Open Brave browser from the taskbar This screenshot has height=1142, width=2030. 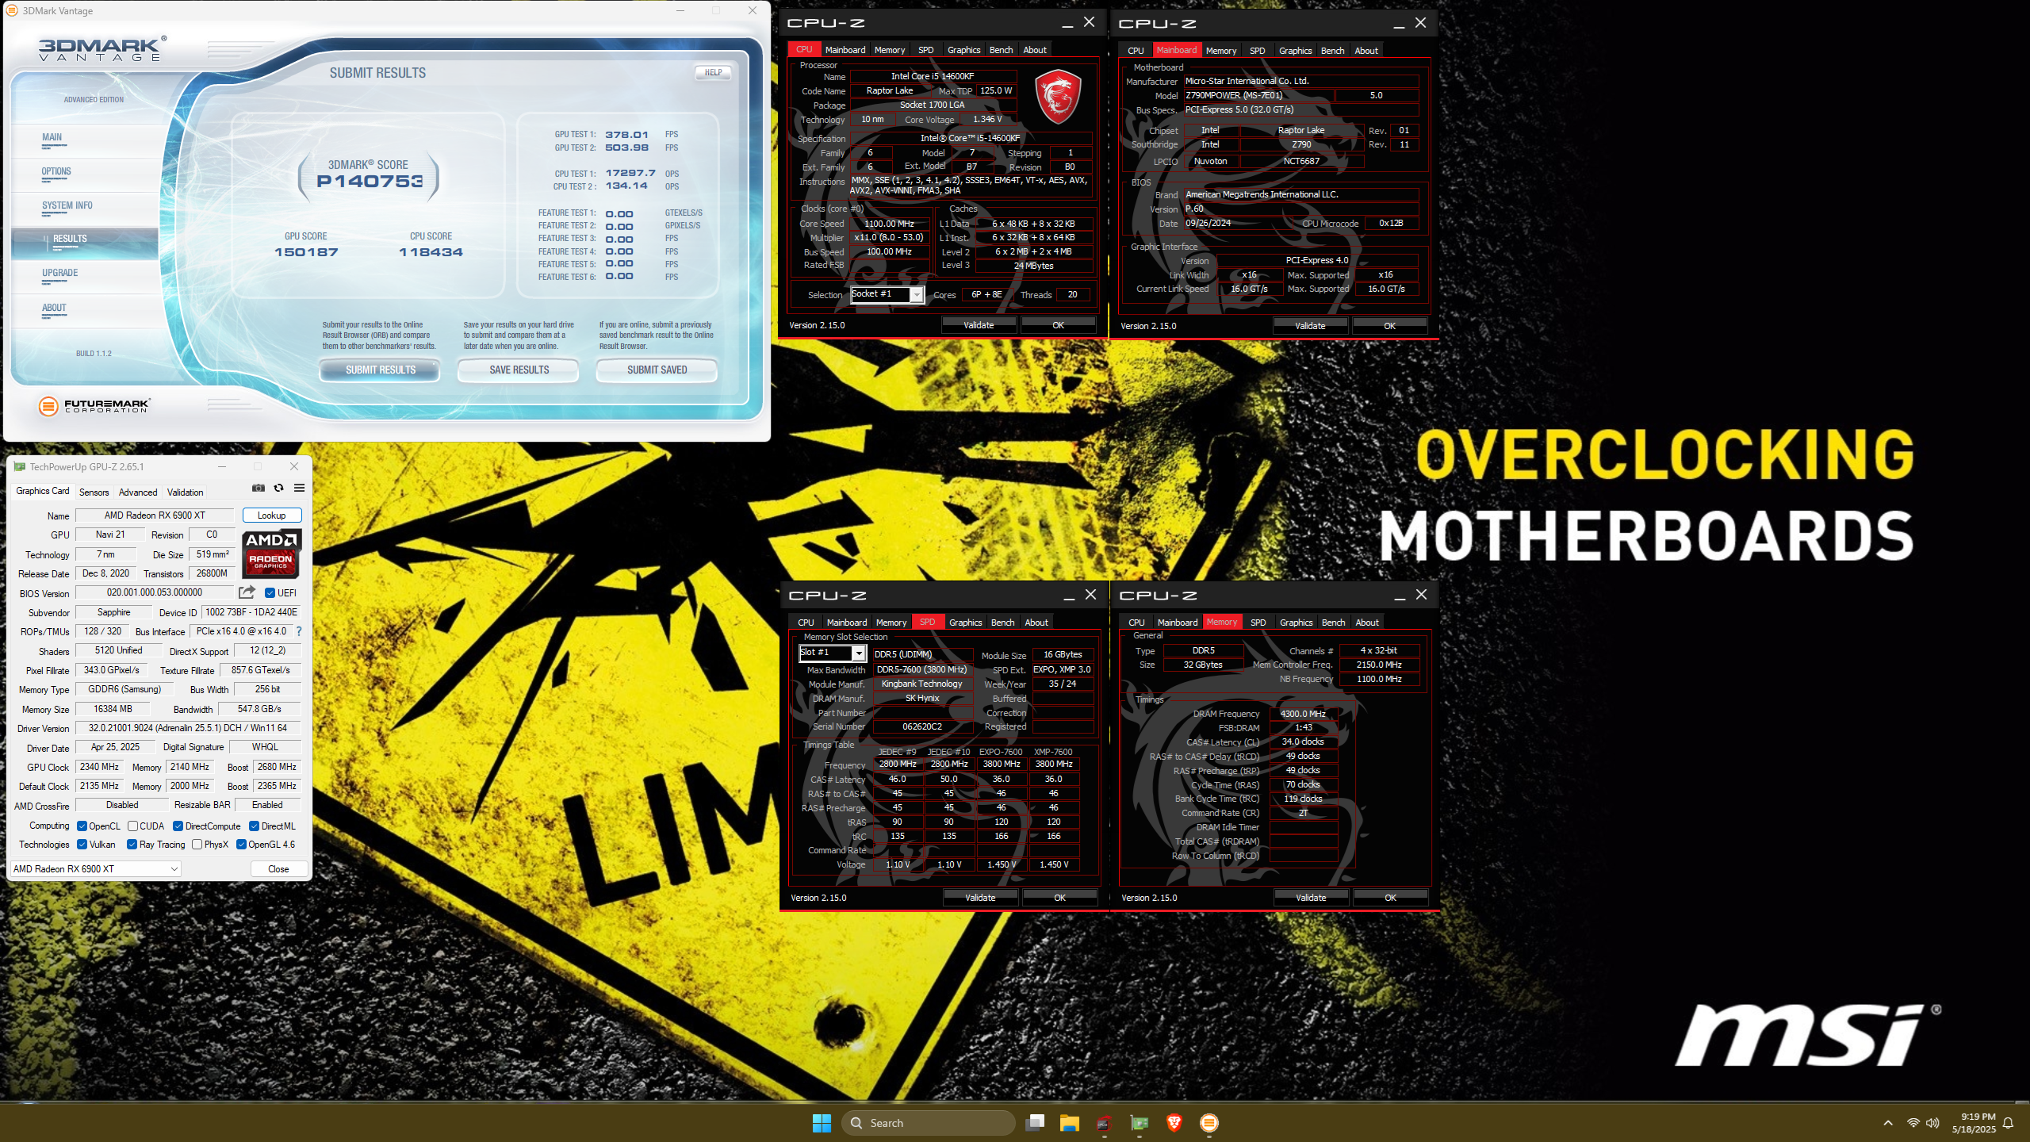tap(1174, 1123)
